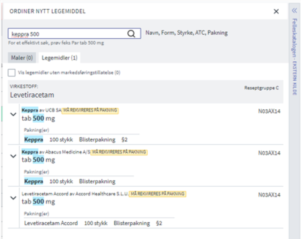Click N03AX14 code on Abacus Medicine row
This screenshot has height=239, width=301.
pos(269,153)
